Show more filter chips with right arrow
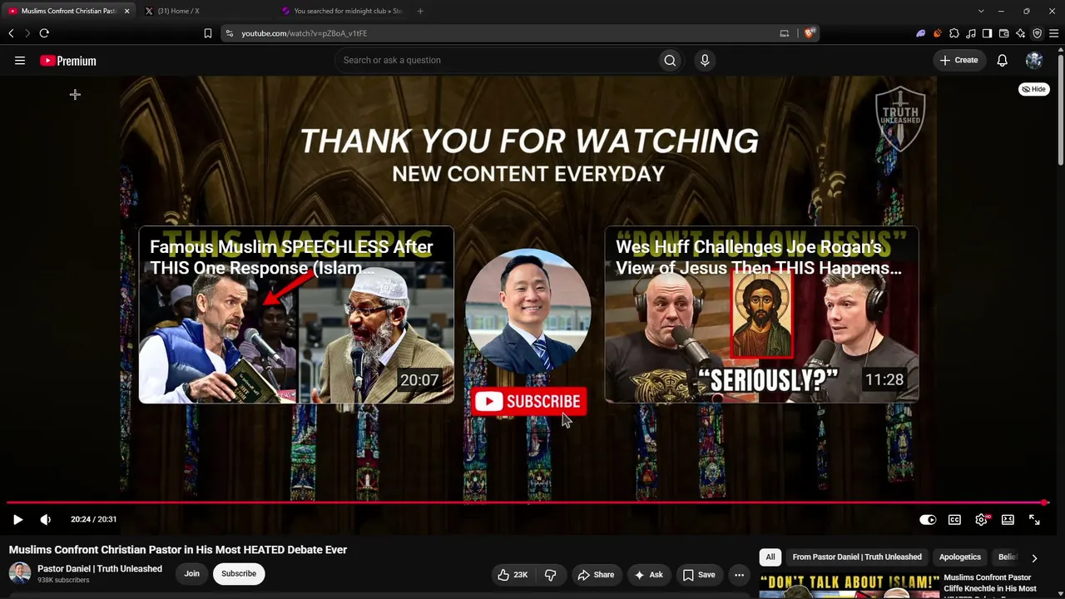The height and width of the screenshot is (599, 1065). pos(1034,557)
